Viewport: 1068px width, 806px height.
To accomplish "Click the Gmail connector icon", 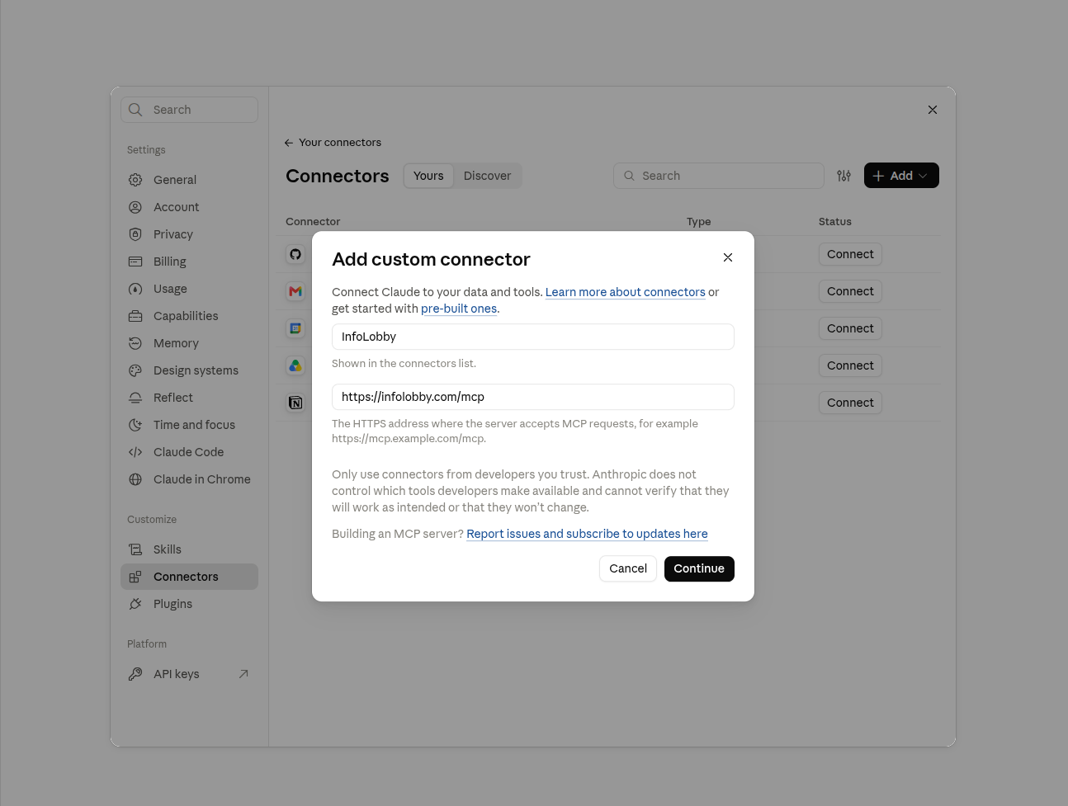I will [295, 291].
